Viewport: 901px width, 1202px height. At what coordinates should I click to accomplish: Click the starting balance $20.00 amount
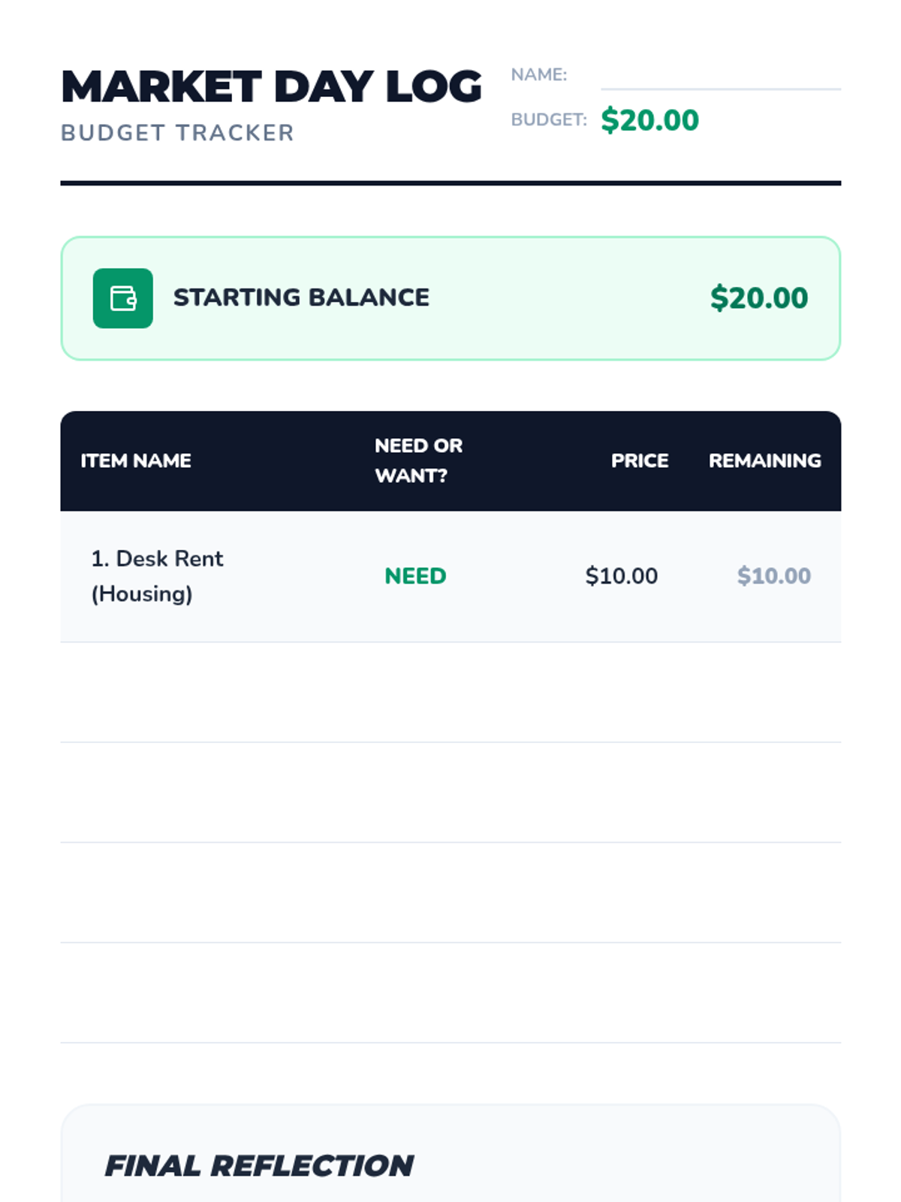coord(759,298)
